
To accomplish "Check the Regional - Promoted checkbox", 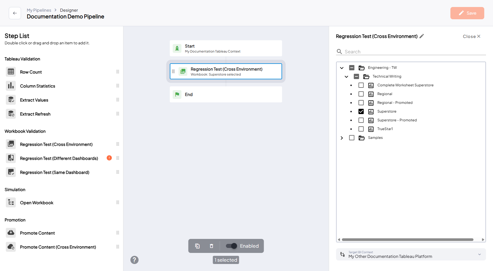I will click(361, 103).
